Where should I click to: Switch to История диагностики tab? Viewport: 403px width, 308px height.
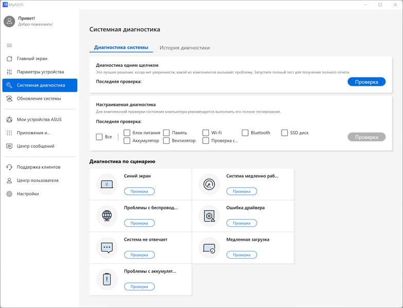tap(184, 48)
